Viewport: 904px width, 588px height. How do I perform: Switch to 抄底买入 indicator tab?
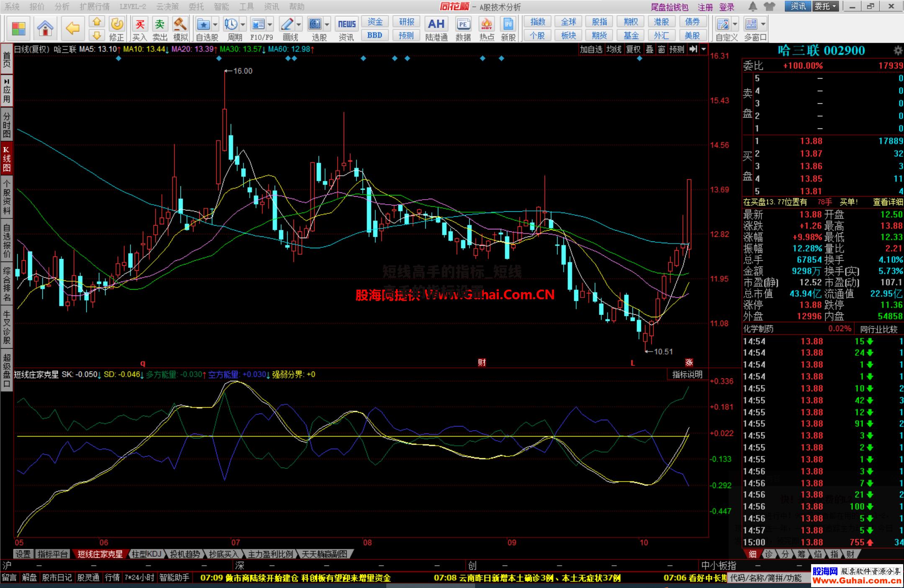pos(223,554)
